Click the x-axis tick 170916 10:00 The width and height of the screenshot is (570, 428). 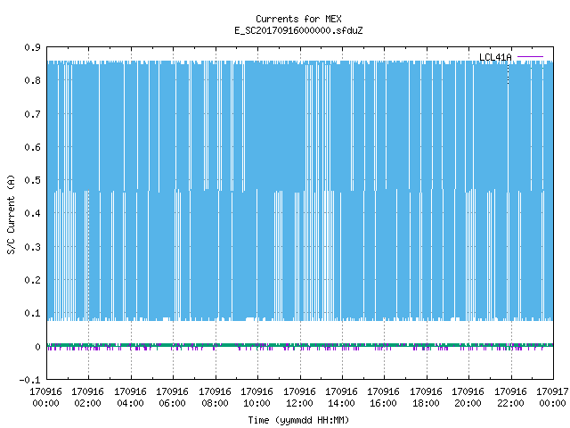coord(256,398)
